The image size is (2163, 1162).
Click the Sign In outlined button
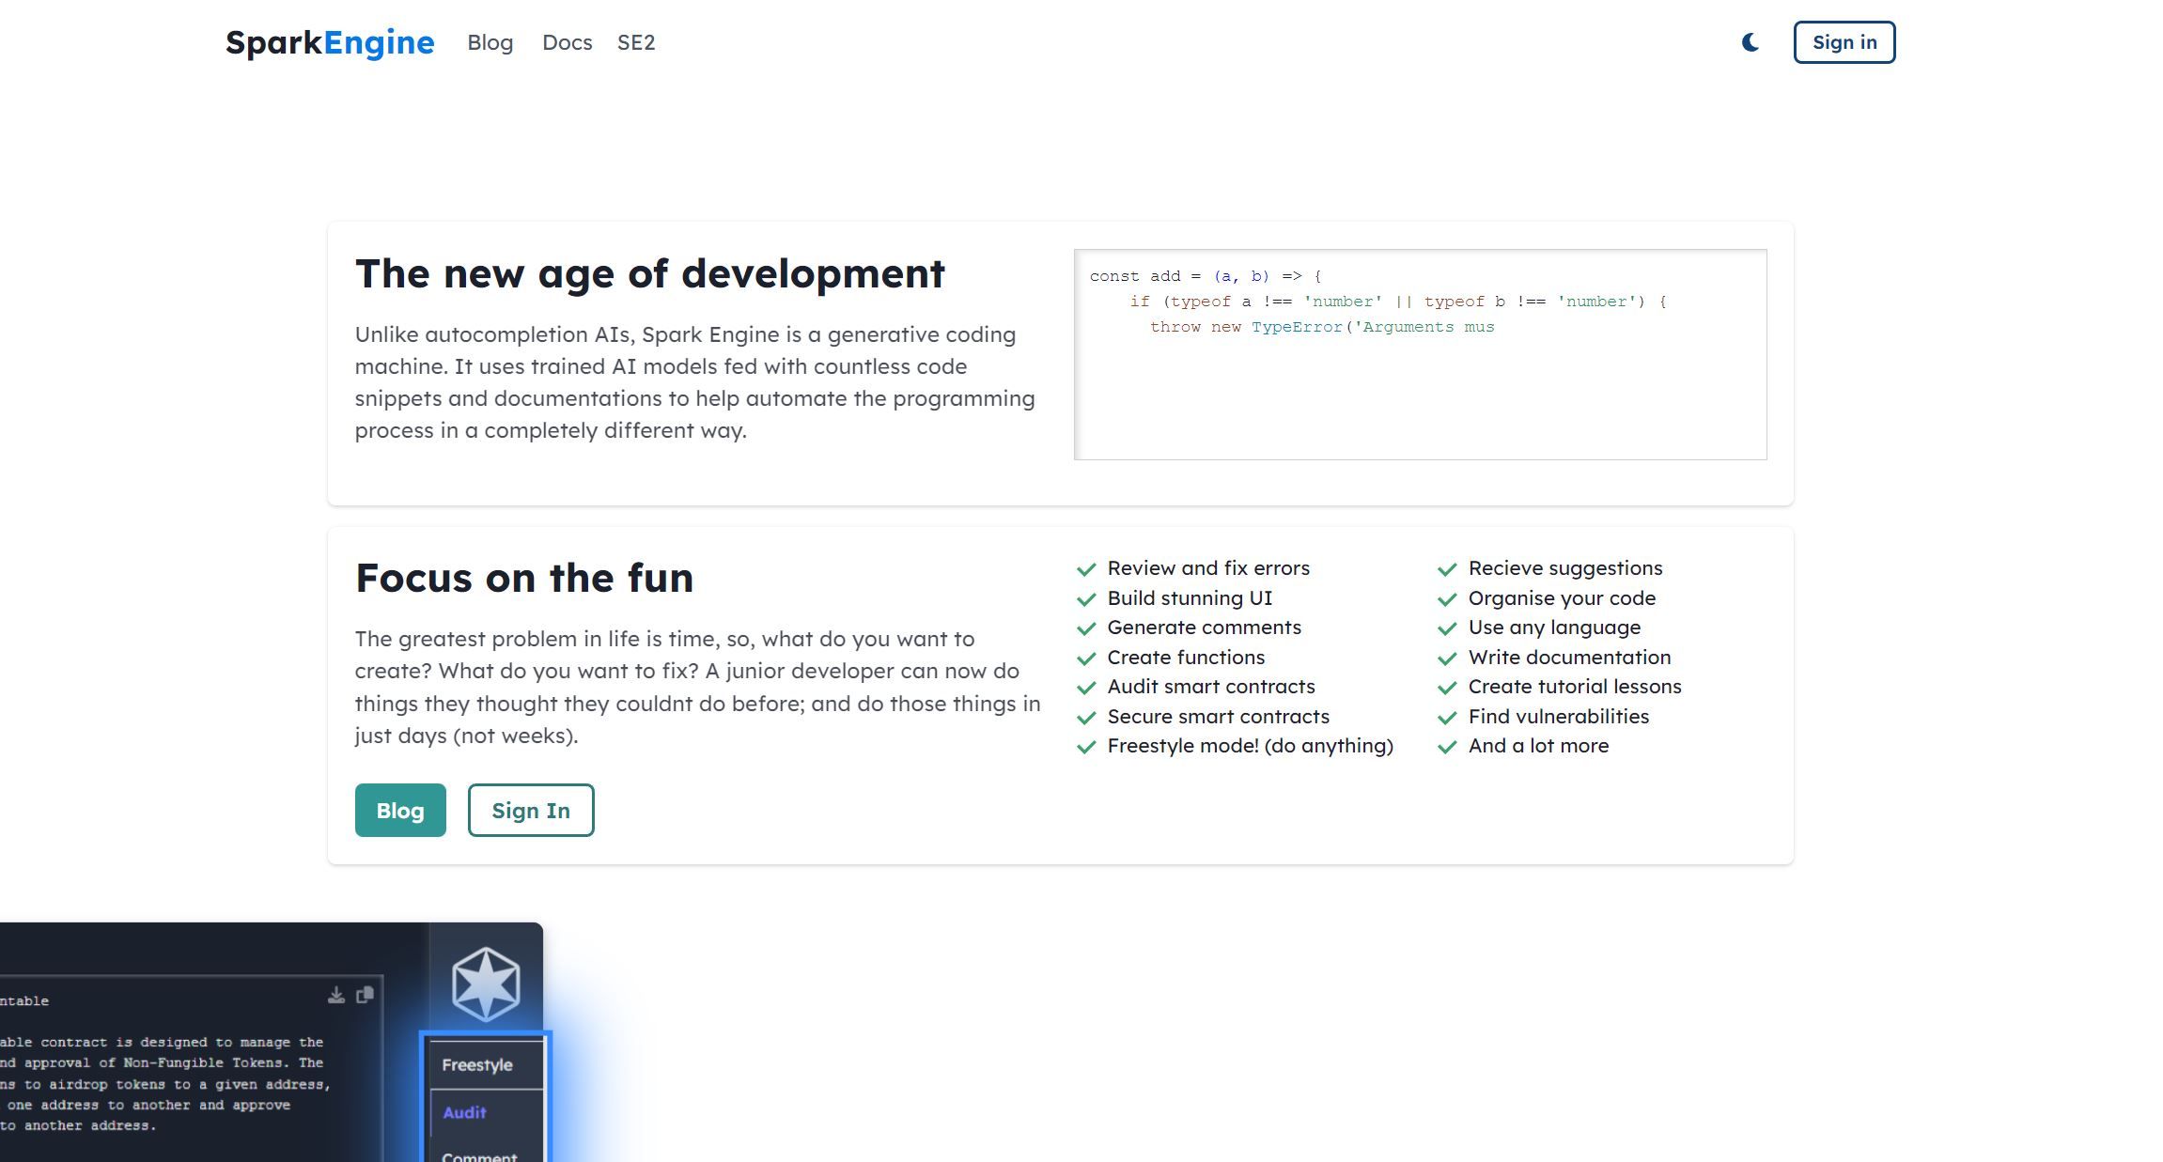pyautogui.click(x=530, y=810)
